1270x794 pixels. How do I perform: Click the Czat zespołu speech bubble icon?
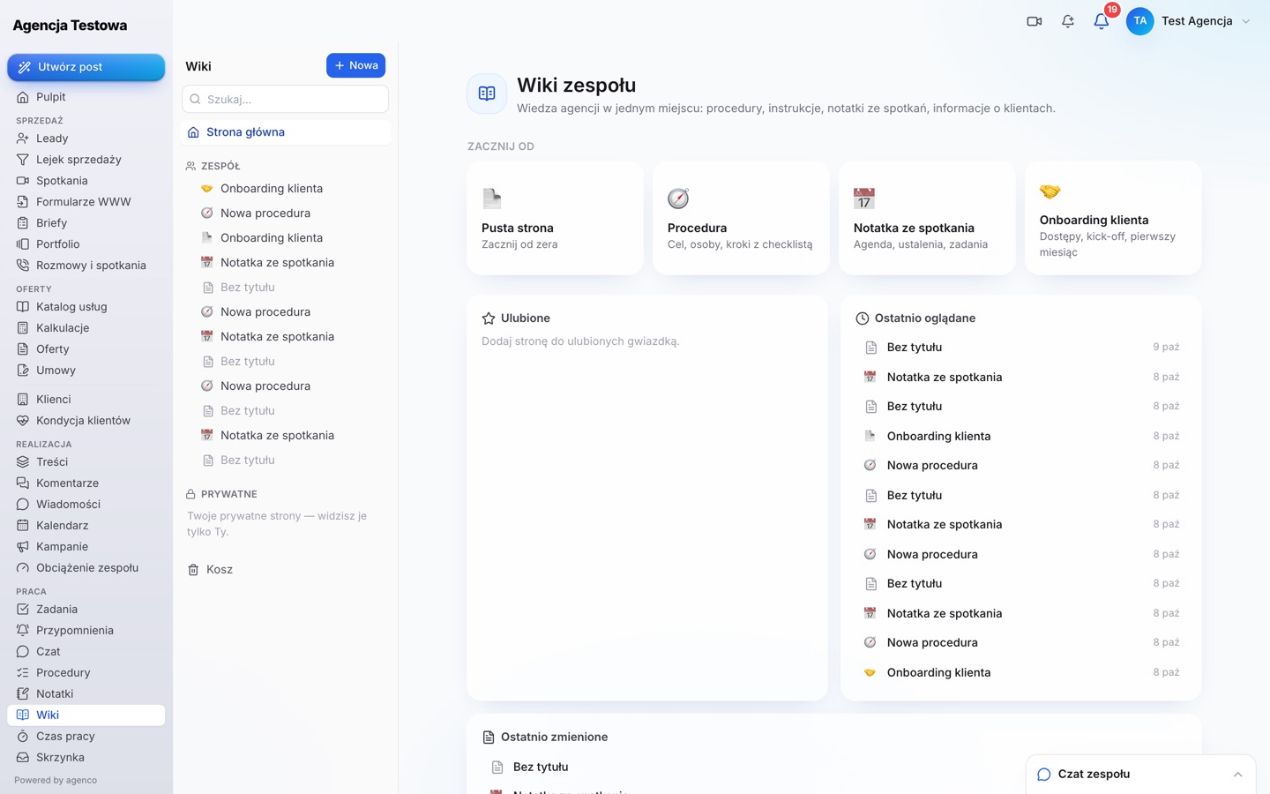1044,775
